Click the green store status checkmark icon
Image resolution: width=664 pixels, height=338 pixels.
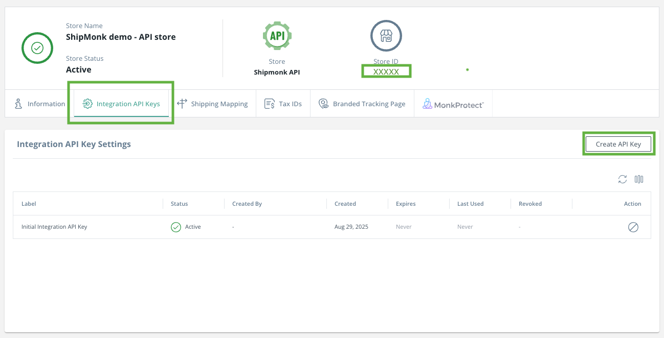37,48
